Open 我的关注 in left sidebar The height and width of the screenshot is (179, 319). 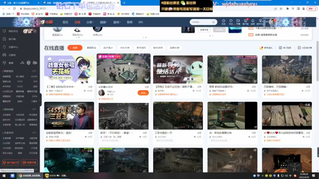(x=13, y=31)
